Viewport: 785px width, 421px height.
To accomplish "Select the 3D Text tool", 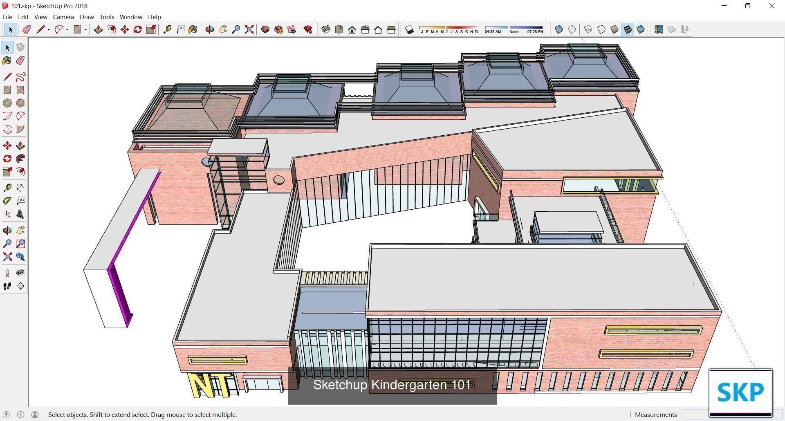I will pyautogui.click(x=20, y=214).
